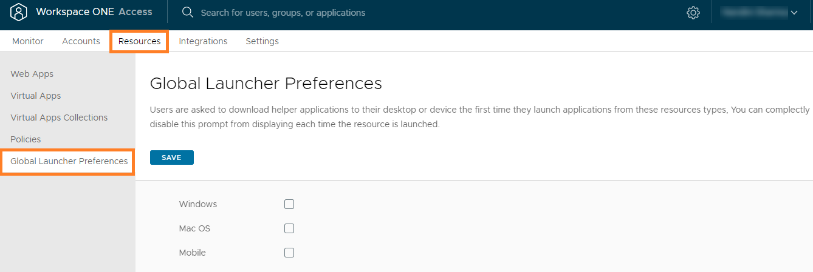Click into the search users, groups, applications field

click(283, 12)
